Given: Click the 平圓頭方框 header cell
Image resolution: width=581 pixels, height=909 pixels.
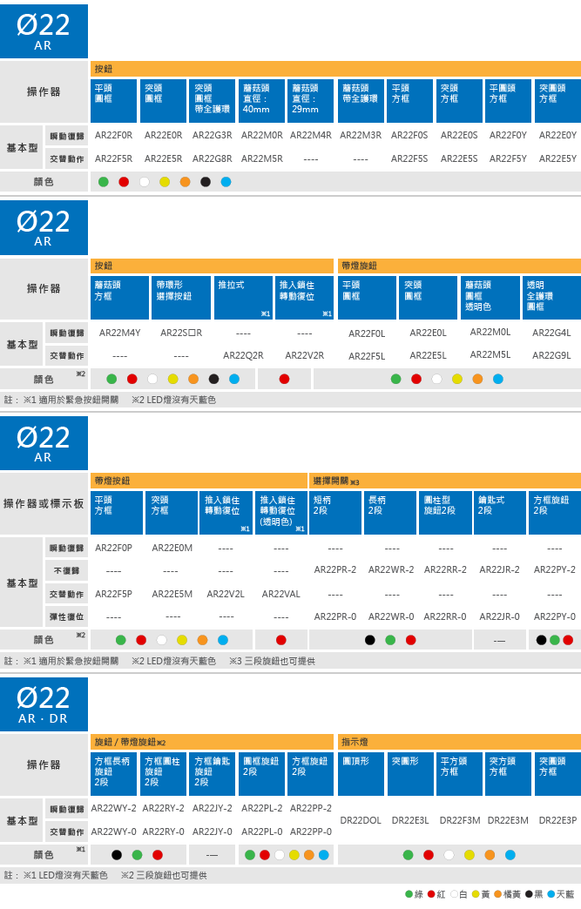Looking at the screenshot, I should pyautogui.click(x=508, y=101).
